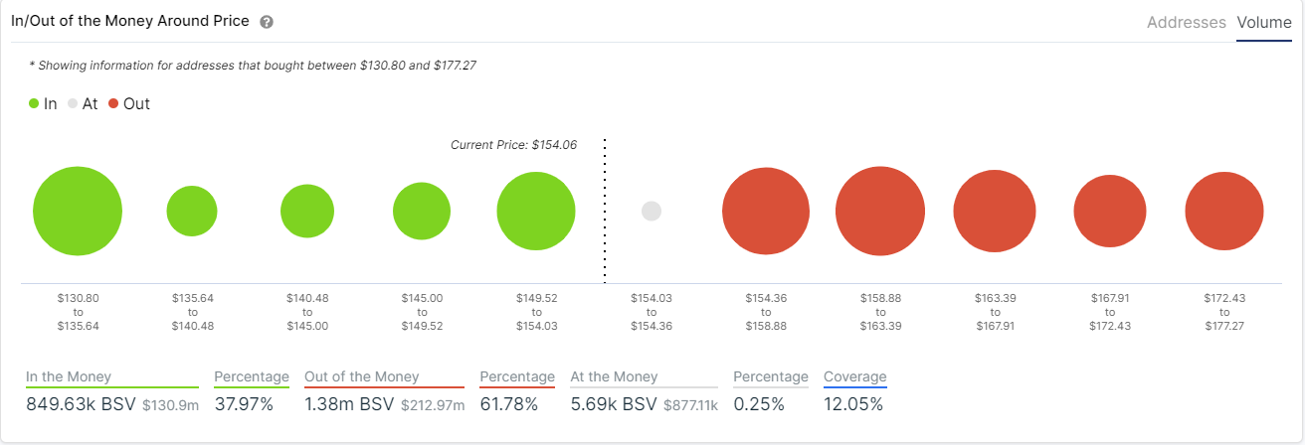Click the green bubble for $149.52 to $154.03
Viewport: 1305px width, 445px height.
coord(536,212)
